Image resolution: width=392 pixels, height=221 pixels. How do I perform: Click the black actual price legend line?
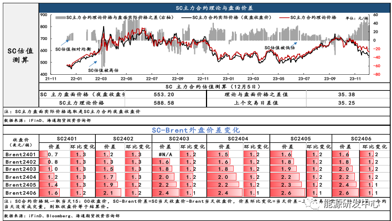click(x=186, y=18)
